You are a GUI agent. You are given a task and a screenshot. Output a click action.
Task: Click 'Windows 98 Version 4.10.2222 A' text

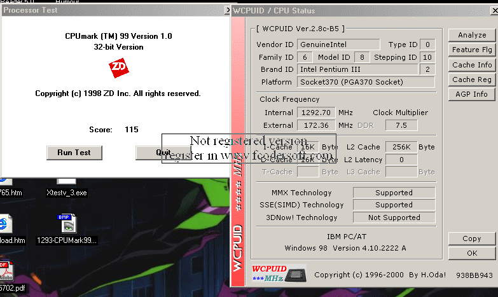pos(345,248)
